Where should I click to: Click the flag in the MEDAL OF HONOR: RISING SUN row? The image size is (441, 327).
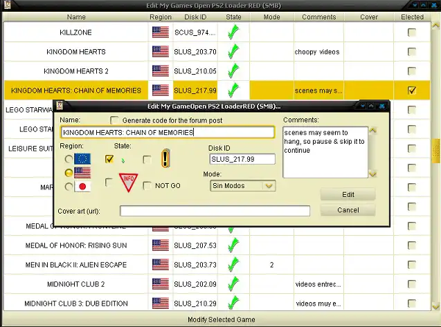coord(161,245)
